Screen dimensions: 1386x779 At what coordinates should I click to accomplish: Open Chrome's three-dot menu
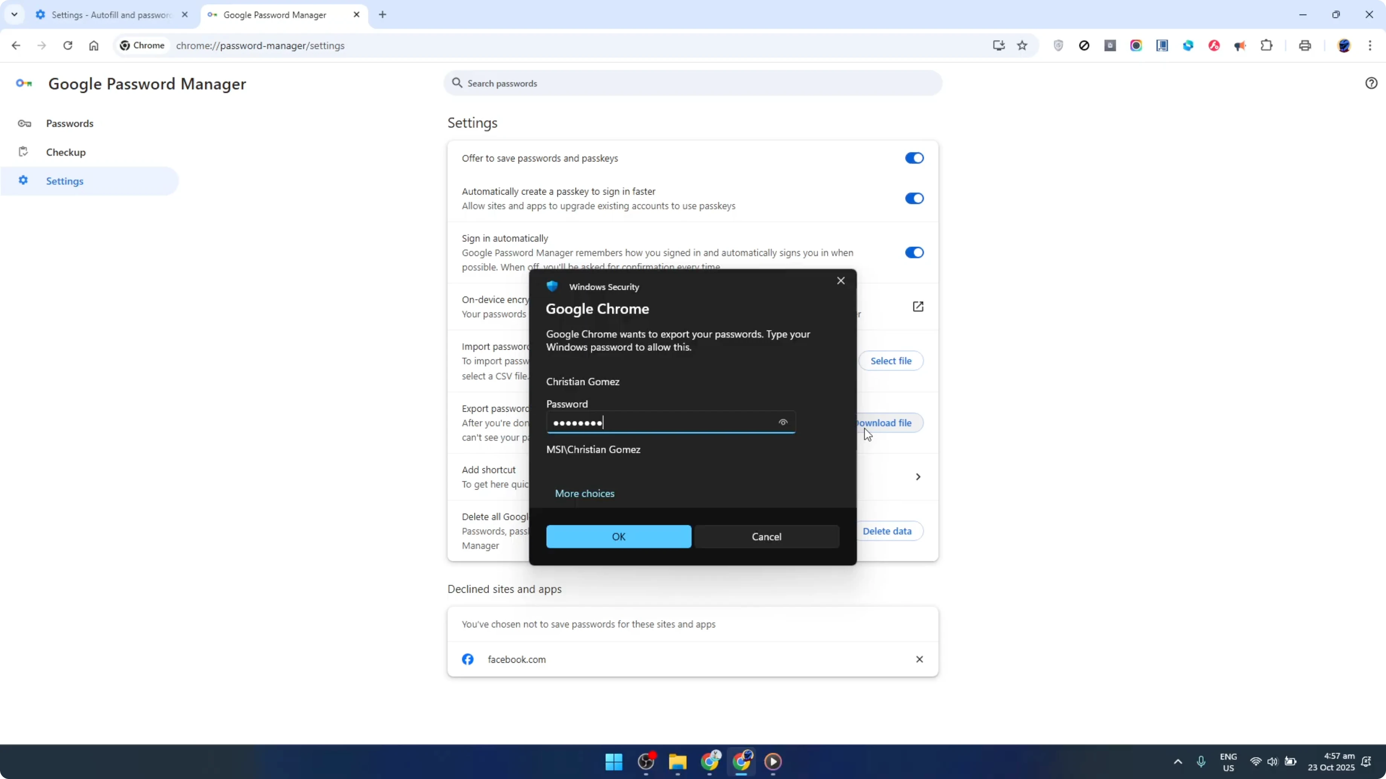coord(1371,46)
